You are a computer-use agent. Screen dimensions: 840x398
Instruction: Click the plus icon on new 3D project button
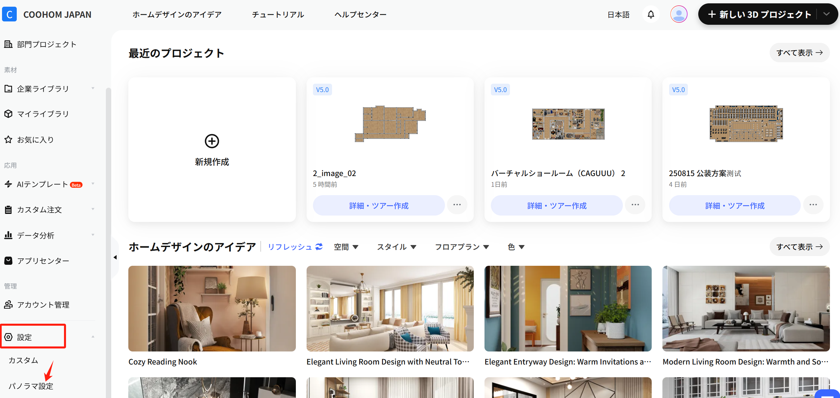(x=712, y=14)
